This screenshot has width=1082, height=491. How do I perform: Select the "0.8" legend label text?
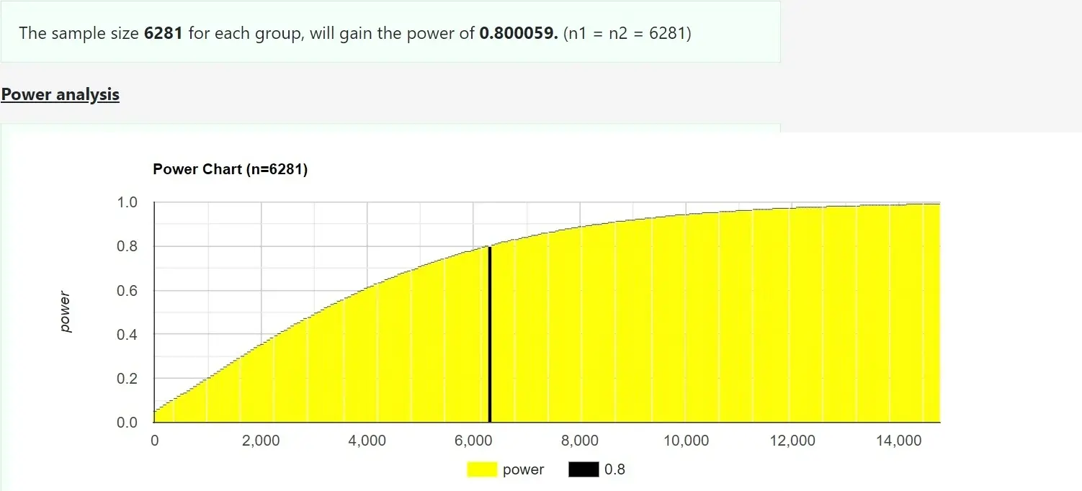tap(614, 470)
